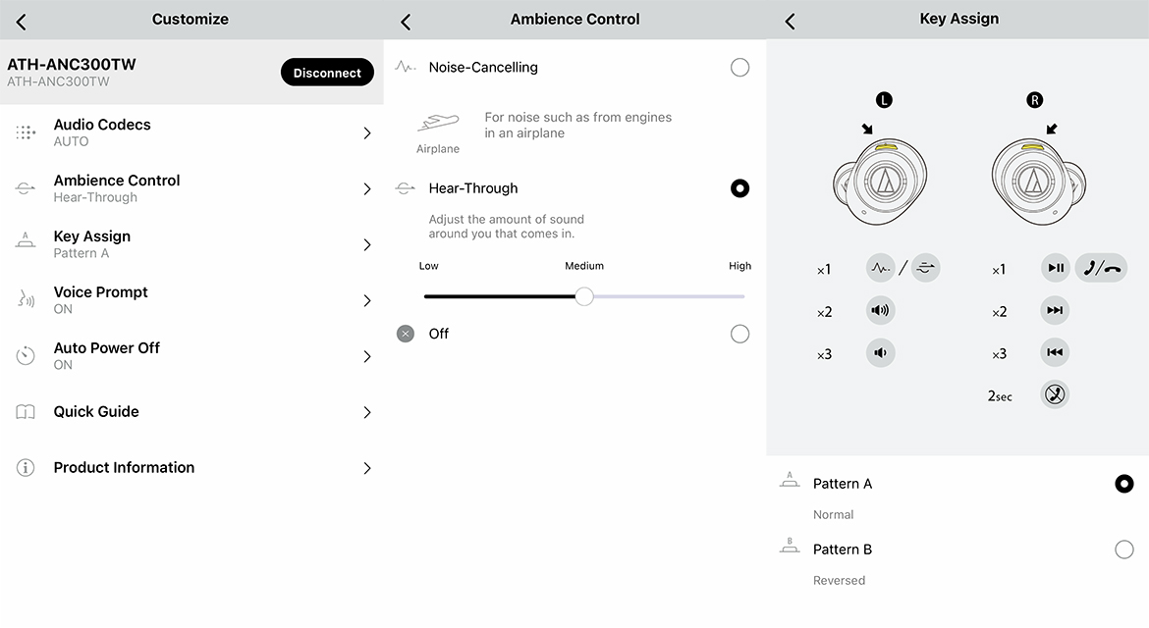Expand the Voice Prompt setting
Viewport: 1149px width, 628px height.
(x=367, y=300)
